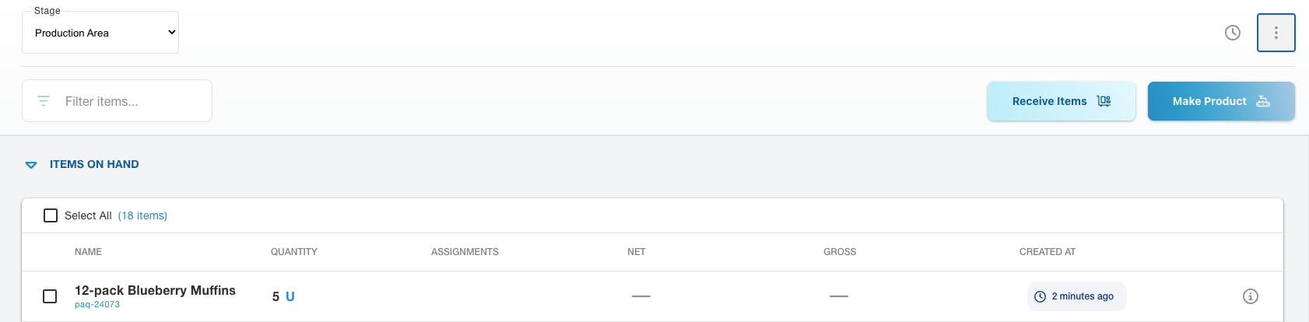This screenshot has width=1309, height=322.
Task: Open info icon for Blueberry Muffins row
Action: [1251, 296]
